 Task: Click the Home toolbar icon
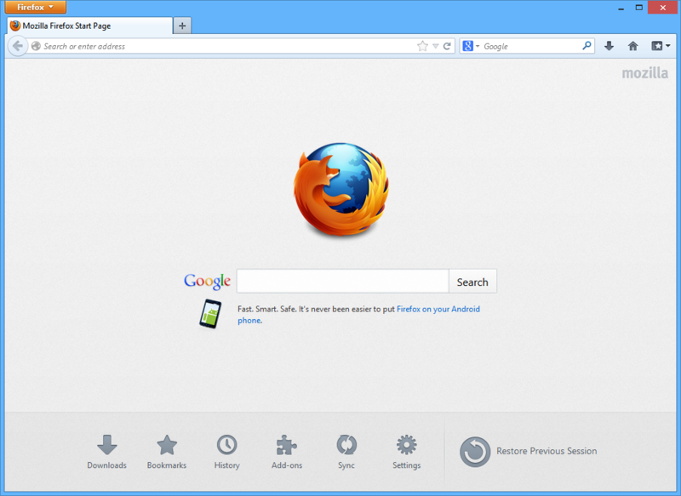632,46
